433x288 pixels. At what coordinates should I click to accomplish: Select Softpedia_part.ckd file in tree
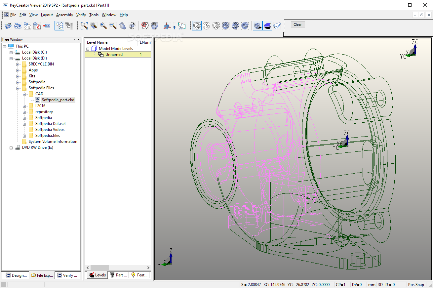click(x=58, y=100)
